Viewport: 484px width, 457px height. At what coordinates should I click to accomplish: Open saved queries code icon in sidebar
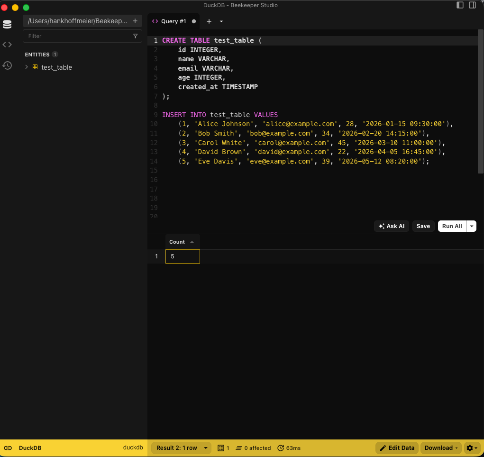click(x=7, y=45)
